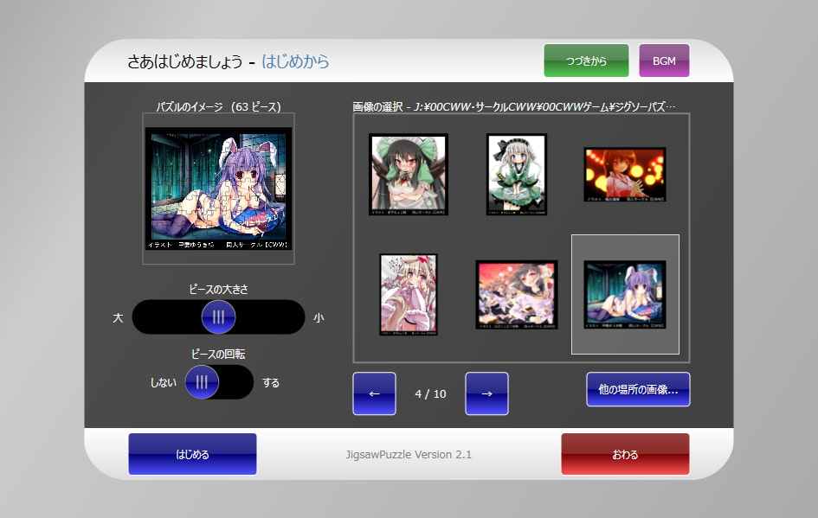The width and height of the screenshot is (818, 518).
Task: Go to previous image page with left arrow
Action: [374, 393]
